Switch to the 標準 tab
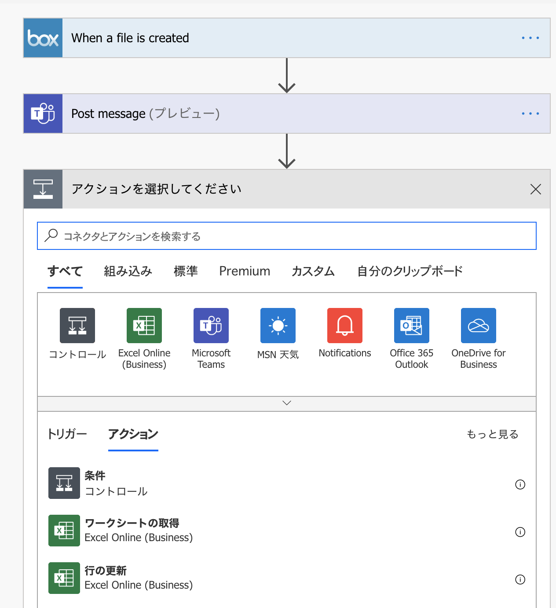556x608 pixels. click(186, 271)
